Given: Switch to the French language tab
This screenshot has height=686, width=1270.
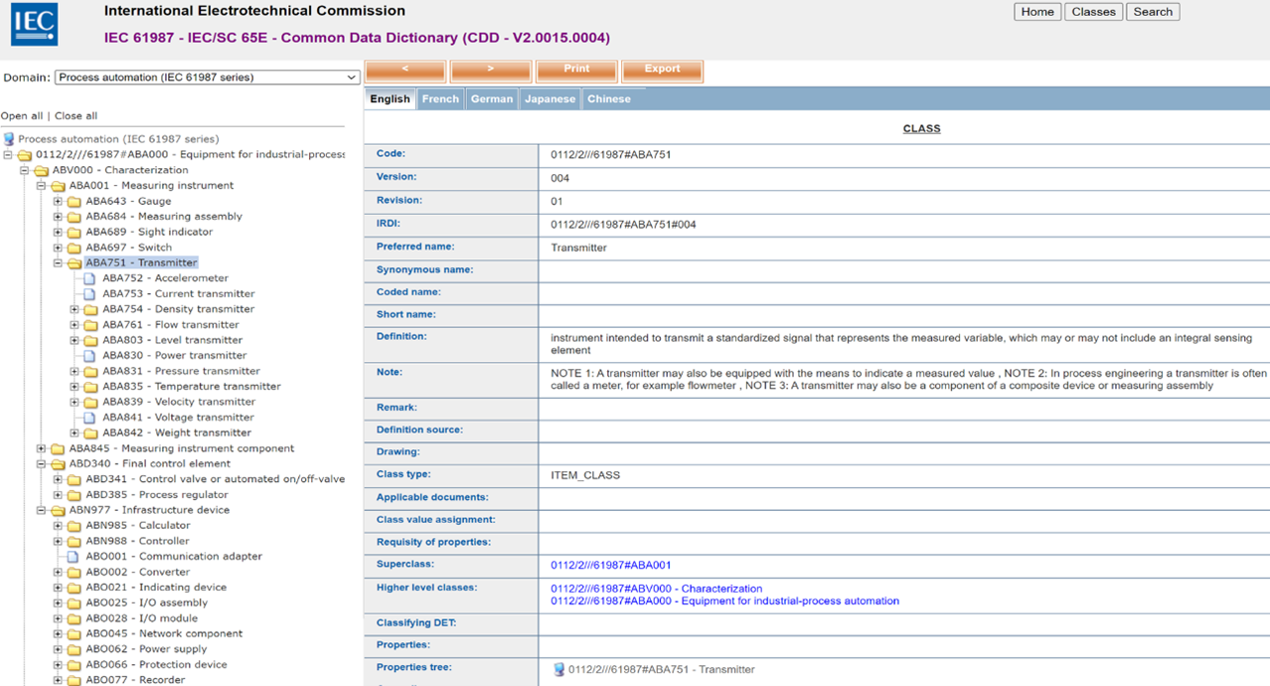Looking at the screenshot, I should point(440,99).
